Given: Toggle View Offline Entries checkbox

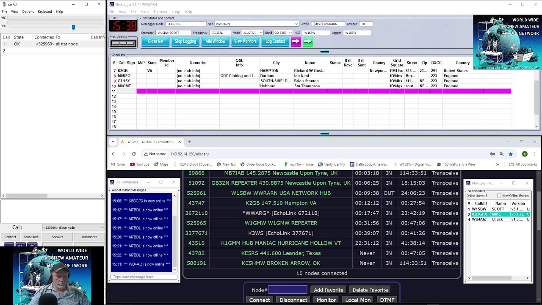Looking at the screenshot, I should [499, 196].
